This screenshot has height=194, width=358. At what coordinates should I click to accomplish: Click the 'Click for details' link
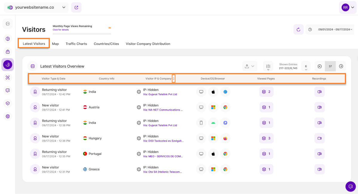pos(61,30)
